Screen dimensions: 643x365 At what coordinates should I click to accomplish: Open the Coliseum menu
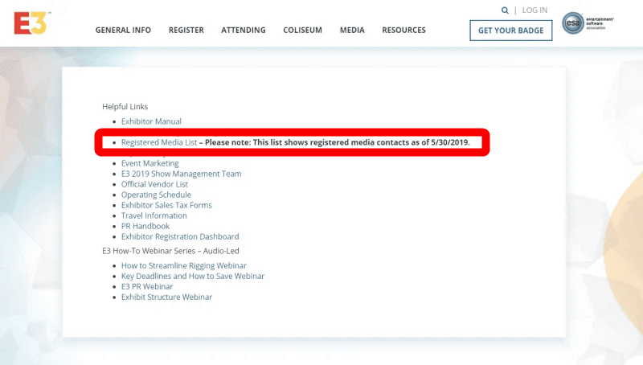pos(303,31)
